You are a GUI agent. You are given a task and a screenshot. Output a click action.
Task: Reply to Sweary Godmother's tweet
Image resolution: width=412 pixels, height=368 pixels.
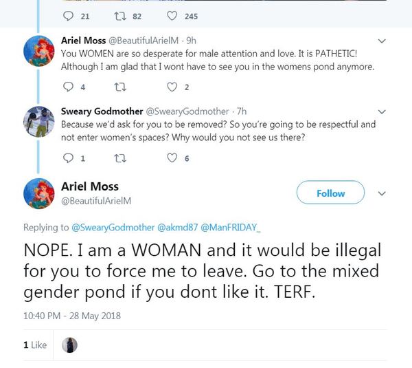(67, 158)
